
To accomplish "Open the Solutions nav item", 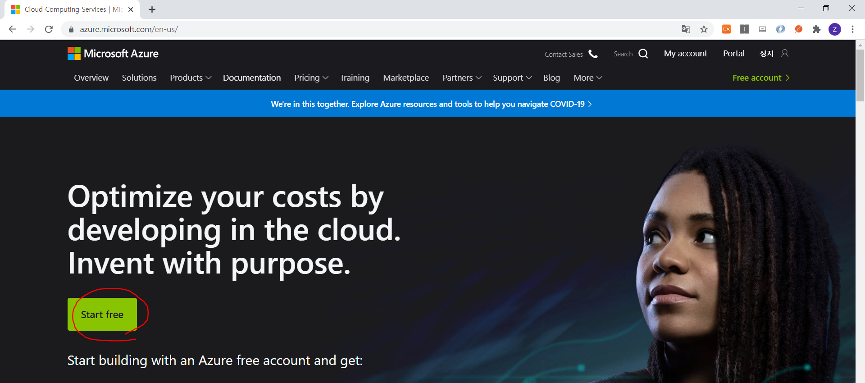I will (x=139, y=78).
